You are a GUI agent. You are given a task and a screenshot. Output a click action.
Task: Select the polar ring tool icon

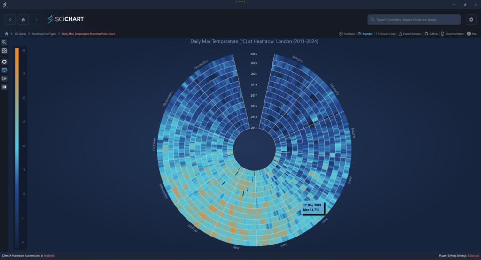(4, 61)
